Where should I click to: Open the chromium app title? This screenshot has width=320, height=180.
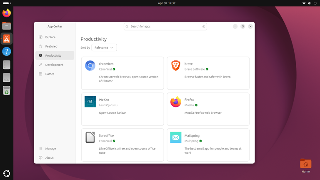pos(106,64)
